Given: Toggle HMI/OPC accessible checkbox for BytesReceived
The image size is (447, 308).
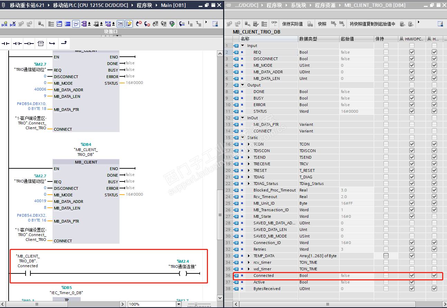Looking at the screenshot, I should coord(412,289).
